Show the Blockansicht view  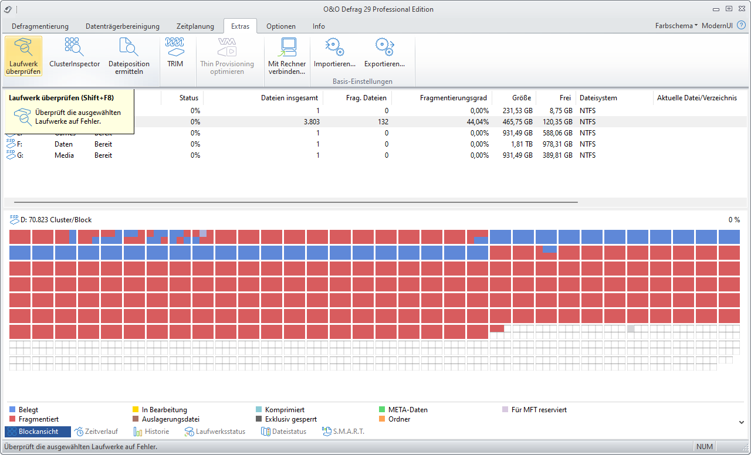[x=38, y=432]
